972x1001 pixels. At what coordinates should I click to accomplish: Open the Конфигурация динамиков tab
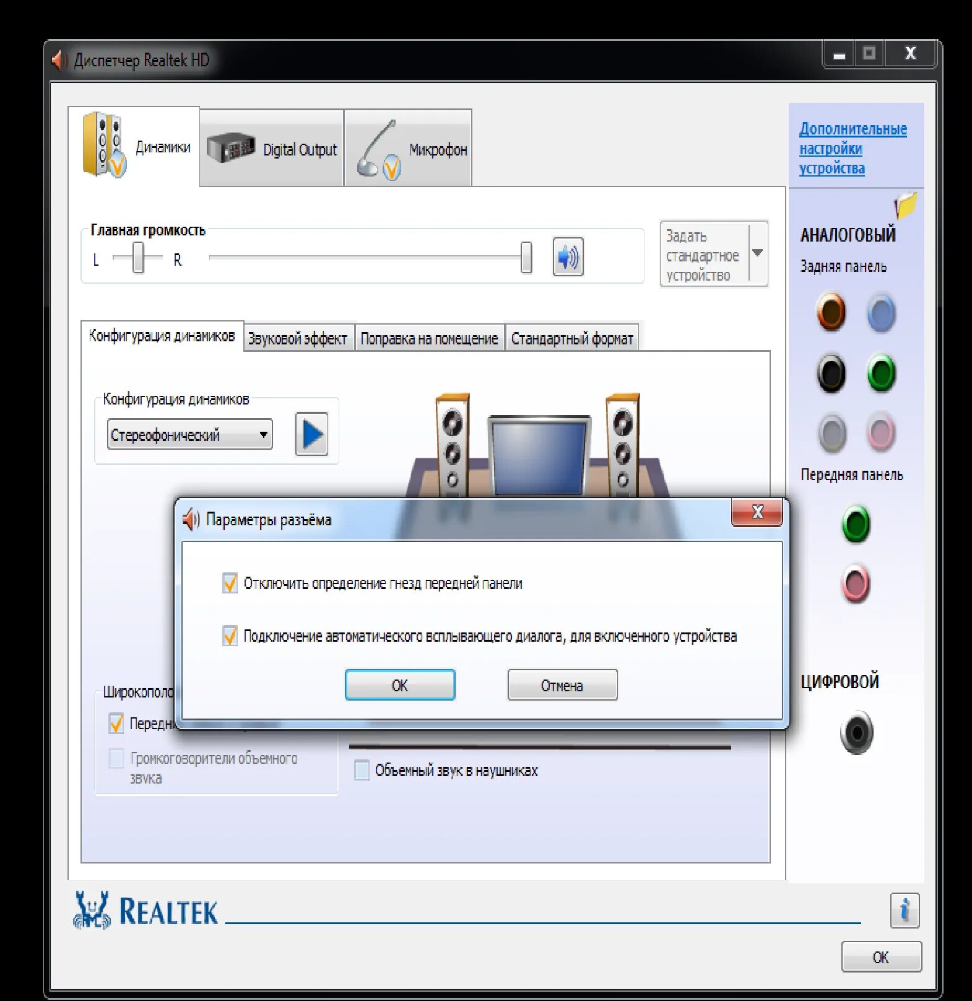pyautogui.click(x=162, y=336)
